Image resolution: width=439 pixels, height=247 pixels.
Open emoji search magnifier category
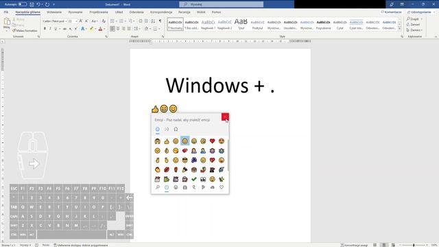pyautogui.click(x=158, y=187)
